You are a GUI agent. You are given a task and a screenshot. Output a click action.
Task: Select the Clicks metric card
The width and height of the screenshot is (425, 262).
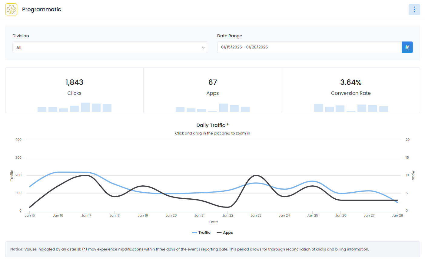point(74,90)
